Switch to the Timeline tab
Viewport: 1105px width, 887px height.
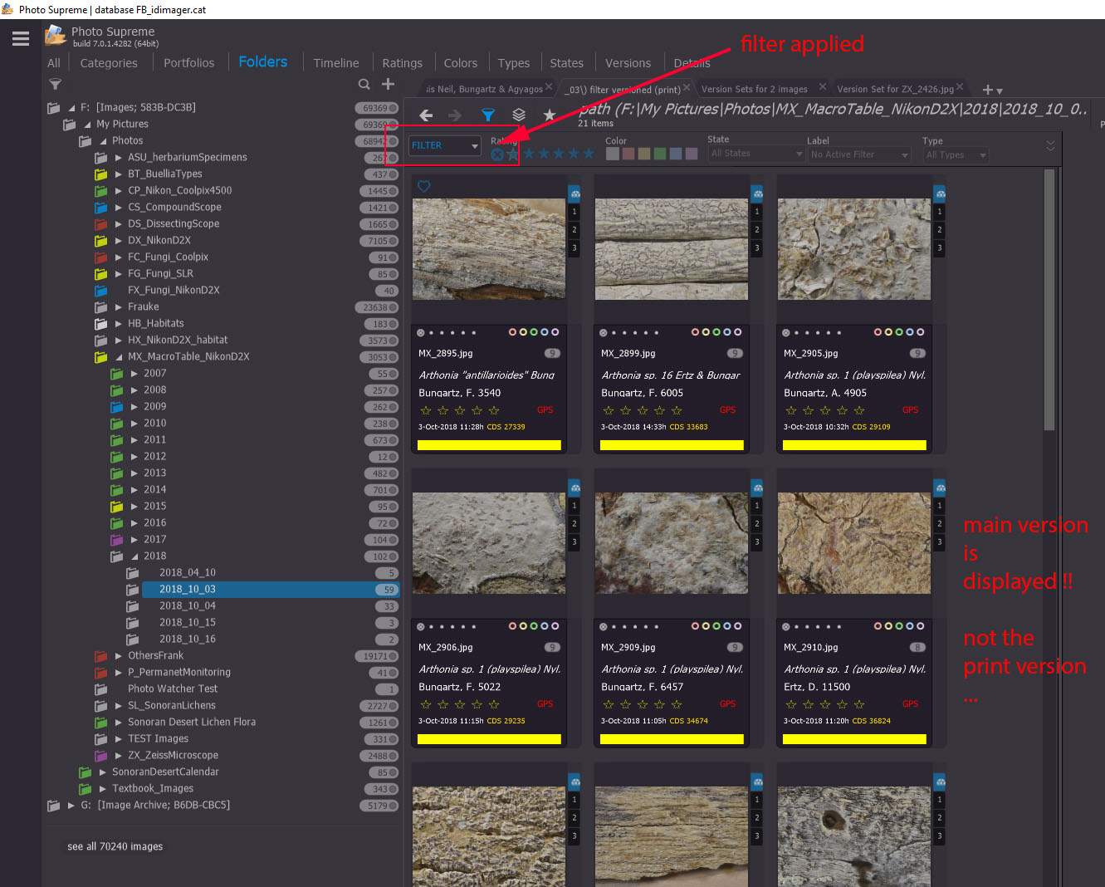click(x=336, y=63)
